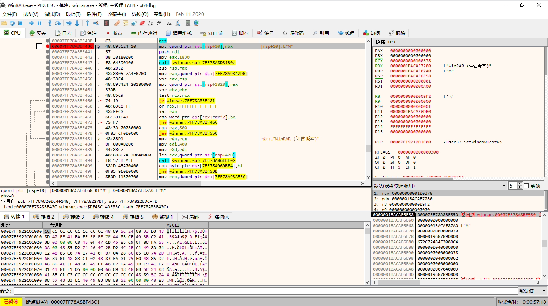
Task: Toggle the red breakpoint at 00007FF78A8BF43C
Action: (47, 46)
